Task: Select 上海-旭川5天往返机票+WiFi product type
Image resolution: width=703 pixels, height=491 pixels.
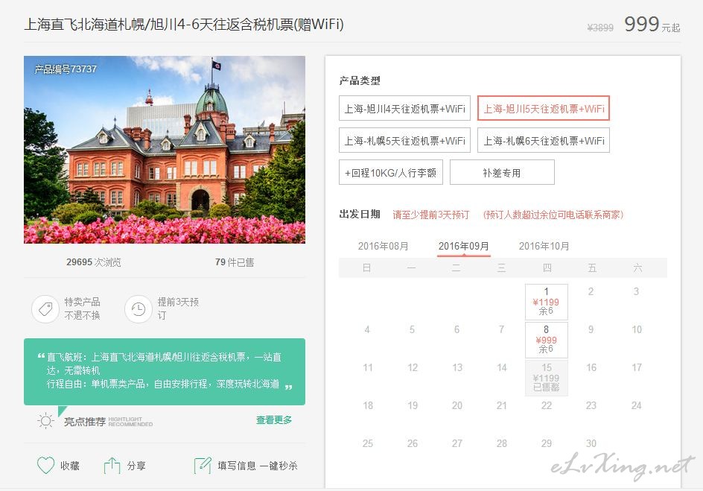Action: 544,108
